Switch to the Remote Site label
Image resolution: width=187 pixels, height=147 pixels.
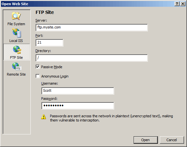[x=16, y=74]
